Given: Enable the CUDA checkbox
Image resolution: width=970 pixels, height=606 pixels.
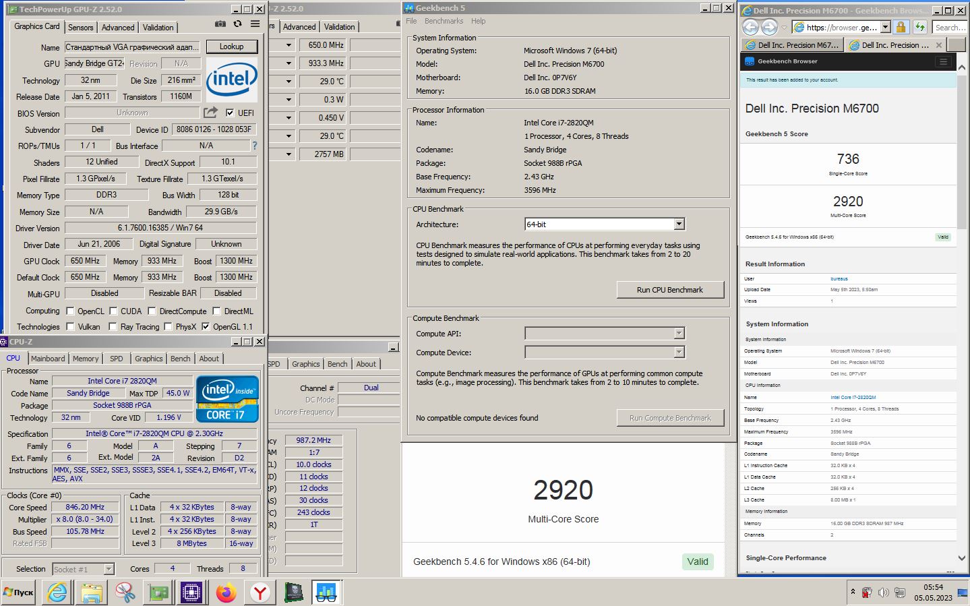Looking at the screenshot, I should tap(113, 311).
